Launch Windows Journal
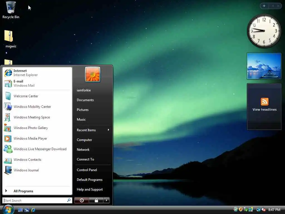285x214 pixels. point(37,170)
